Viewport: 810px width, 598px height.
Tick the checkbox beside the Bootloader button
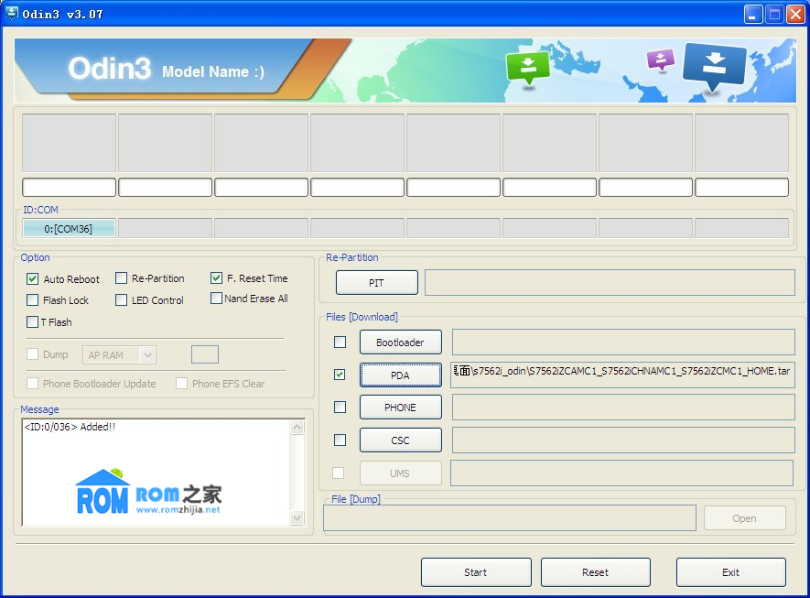[340, 342]
